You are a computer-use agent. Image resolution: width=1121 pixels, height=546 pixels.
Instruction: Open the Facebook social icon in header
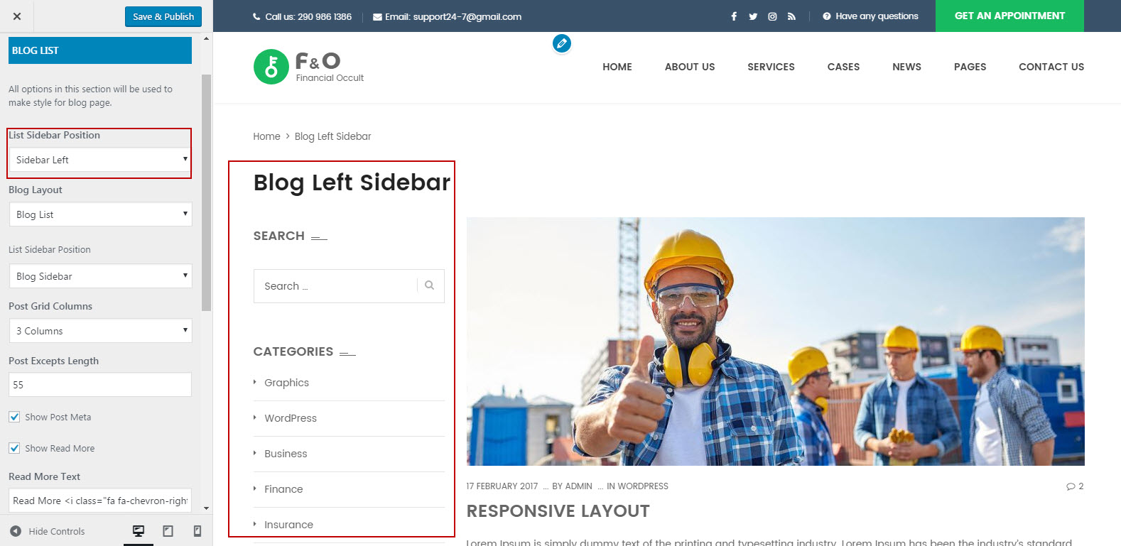point(734,16)
